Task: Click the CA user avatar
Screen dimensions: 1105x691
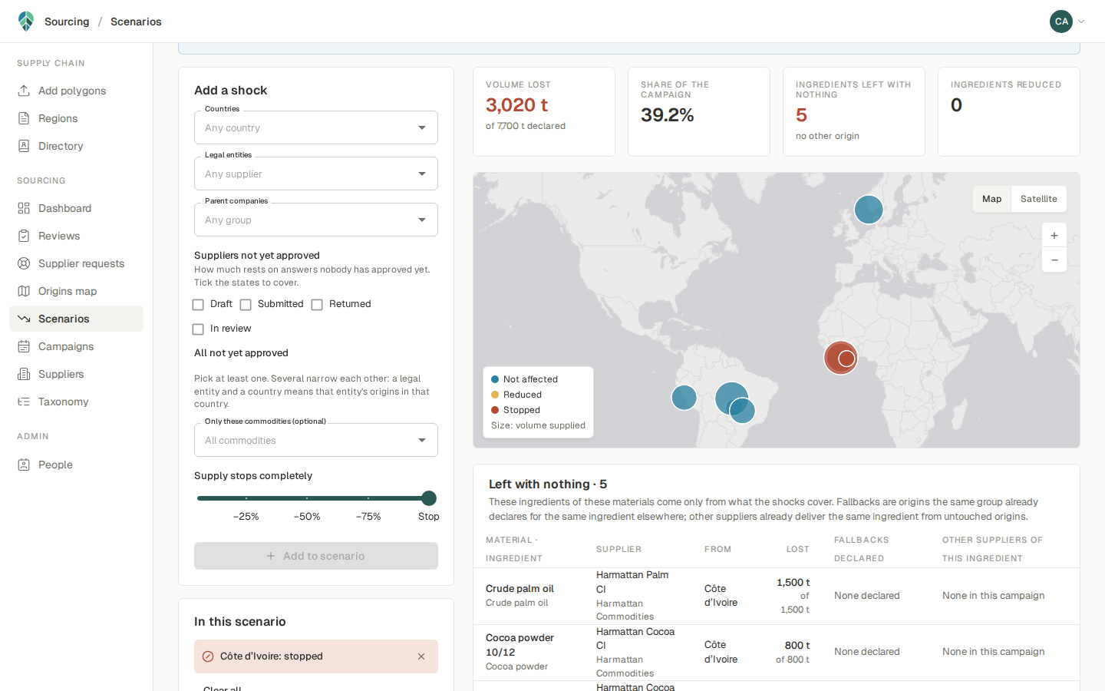Action: coord(1061,21)
